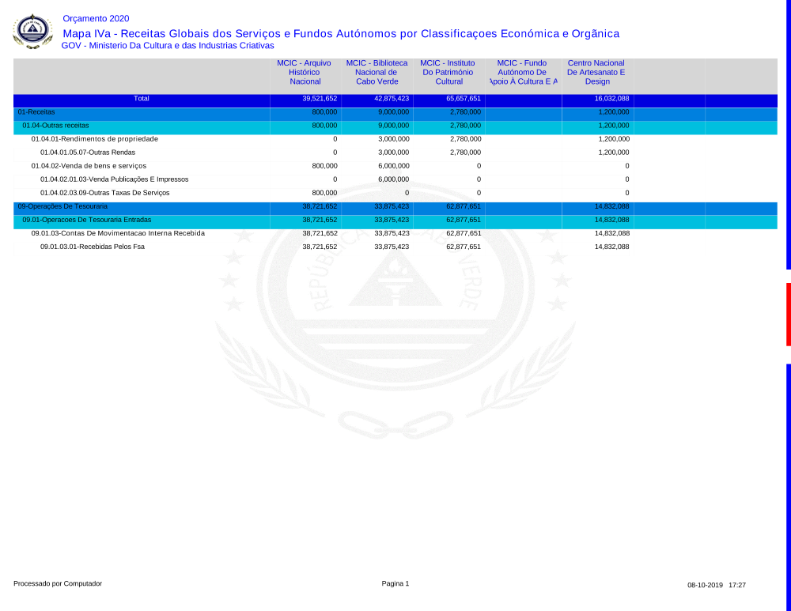Screen dimensions: 791x611
Task: Click '09.01.03.01-Recebidas Pelos Fsa' row
Action: pyautogui.click(x=93, y=247)
